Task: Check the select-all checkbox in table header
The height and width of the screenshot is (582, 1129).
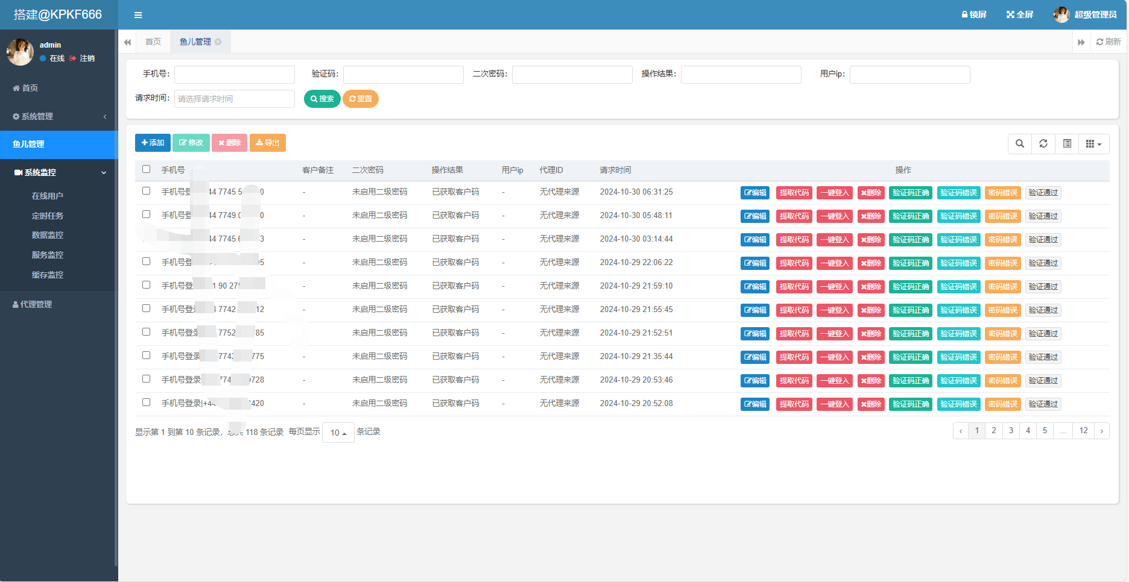Action: [146, 169]
